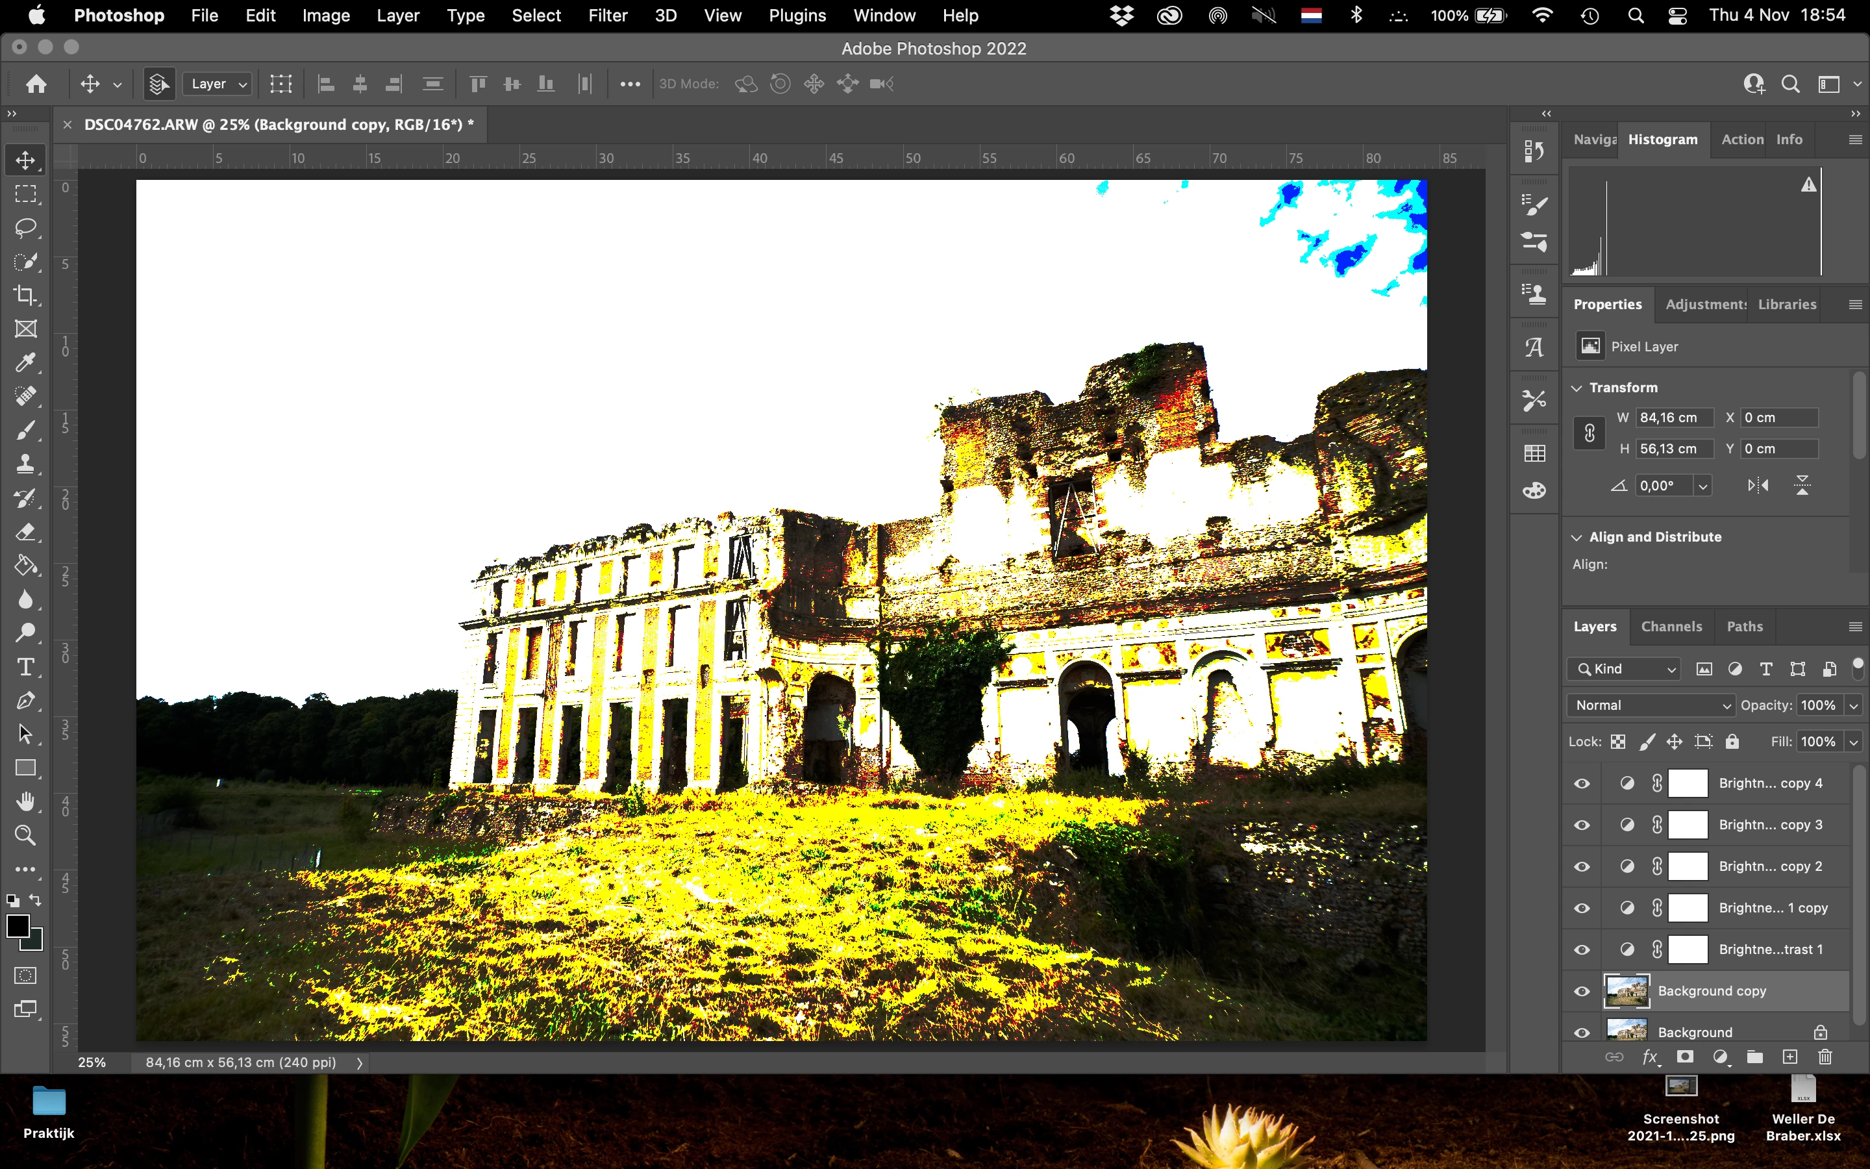Click create new layer icon
The image size is (1870, 1169).
pyautogui.click(x=1789, y=1057)
